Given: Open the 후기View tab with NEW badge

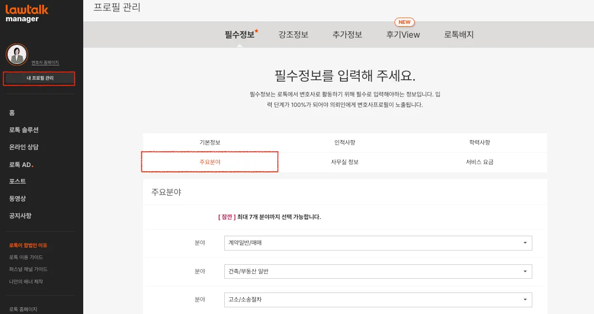Looking at the screenshot, I should coord(403,35).
